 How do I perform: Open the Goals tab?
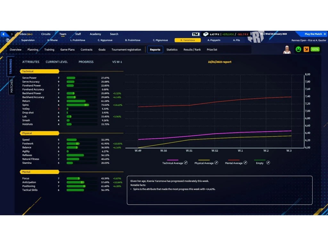(102, 50)
